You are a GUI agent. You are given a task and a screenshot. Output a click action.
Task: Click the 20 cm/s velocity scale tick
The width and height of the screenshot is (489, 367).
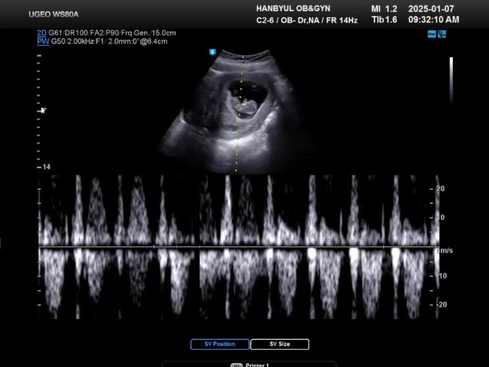(x=440, y=188)
